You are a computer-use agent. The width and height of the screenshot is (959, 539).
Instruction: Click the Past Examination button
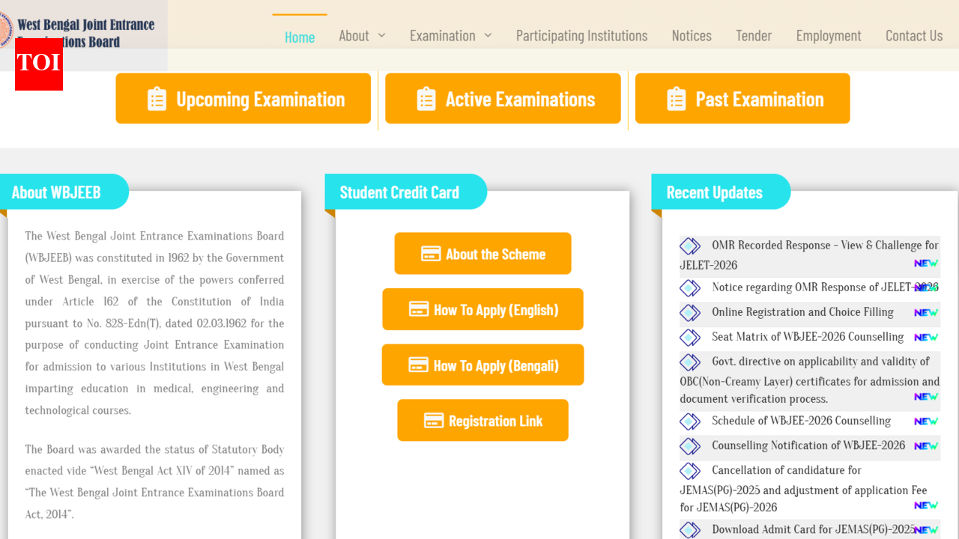(742, 98)
